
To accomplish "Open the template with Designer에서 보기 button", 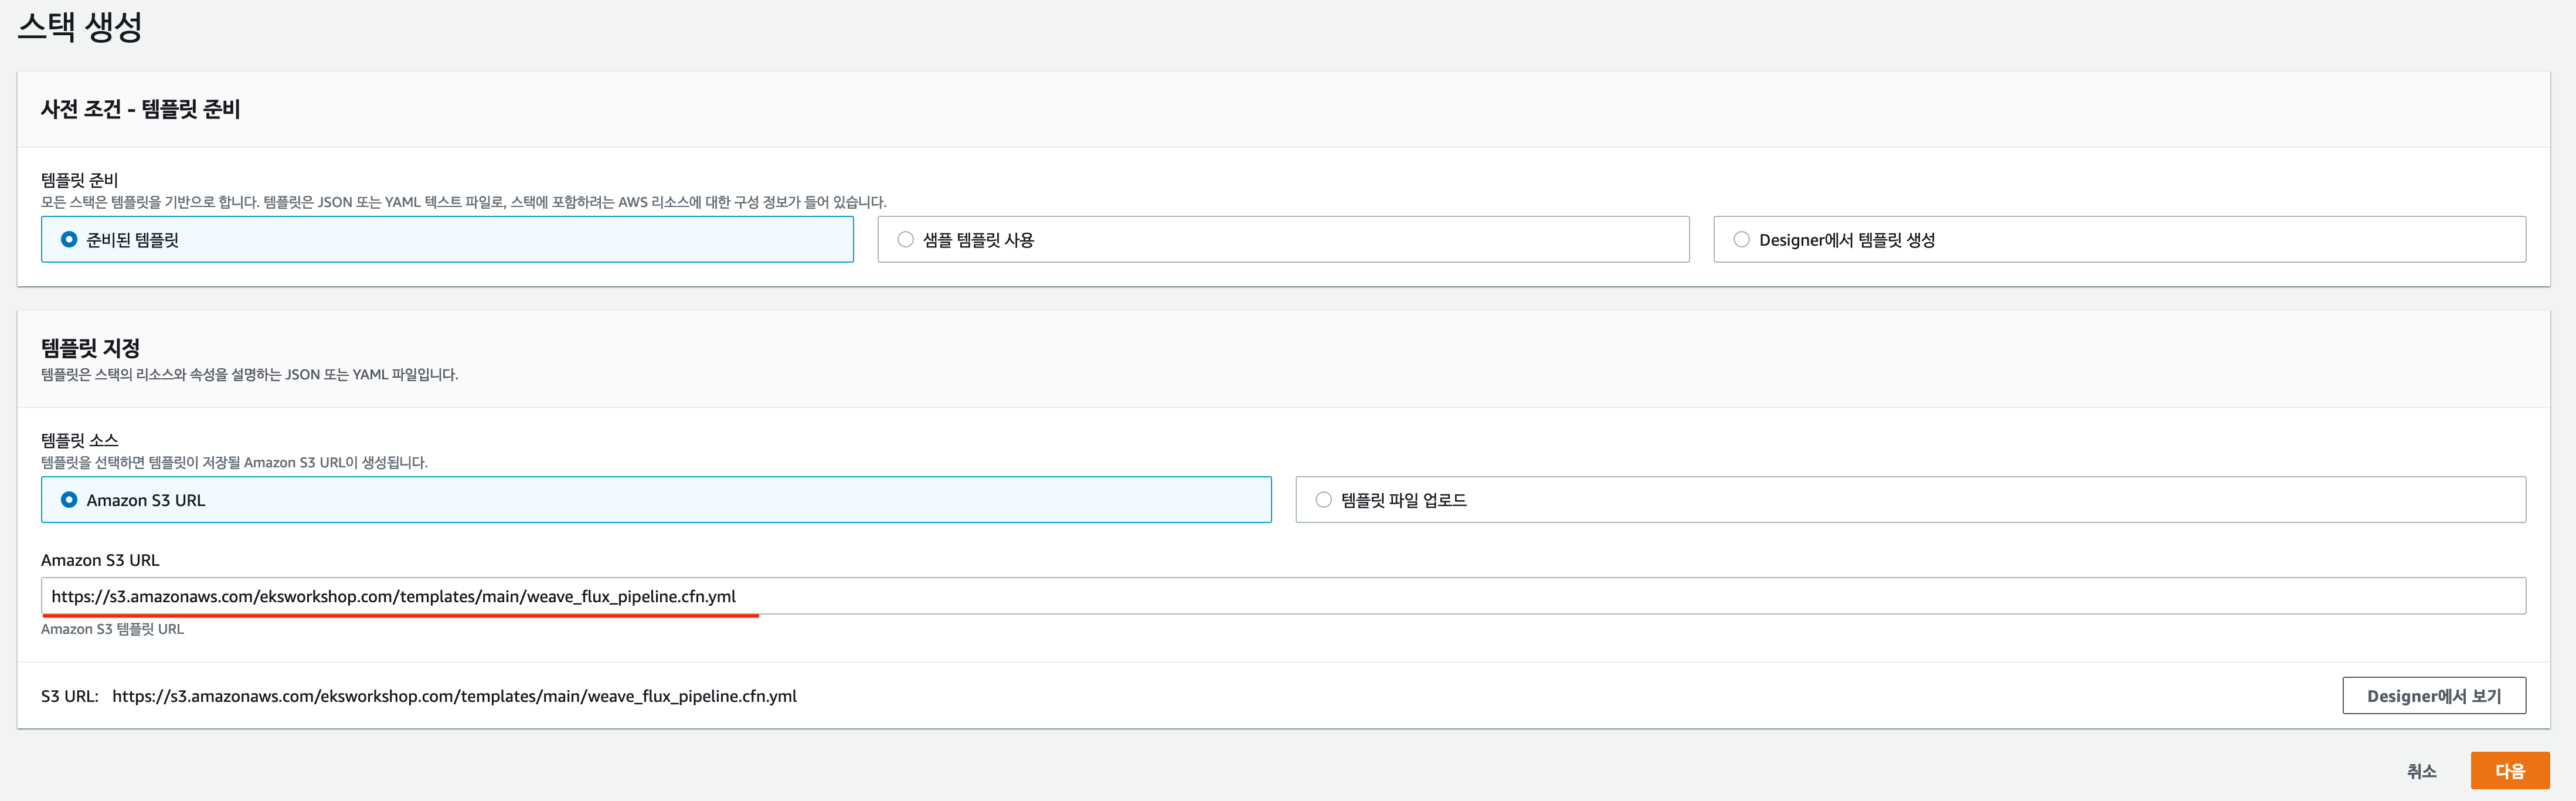I will 2434,696.
